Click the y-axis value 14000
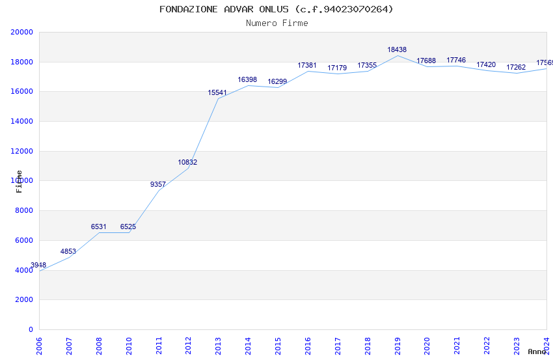 point(22,121)
